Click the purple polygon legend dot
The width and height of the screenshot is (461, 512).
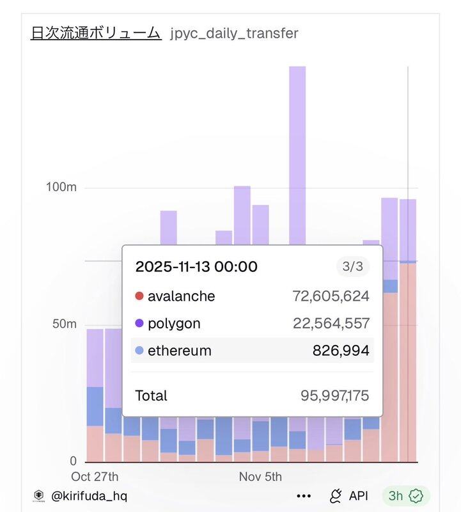pyautogui.click(x=139, y=324)
